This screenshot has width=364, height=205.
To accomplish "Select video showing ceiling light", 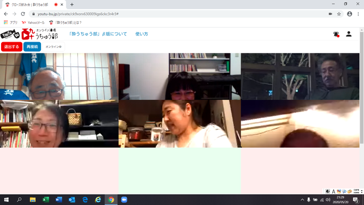I will (x=300, y=124).
